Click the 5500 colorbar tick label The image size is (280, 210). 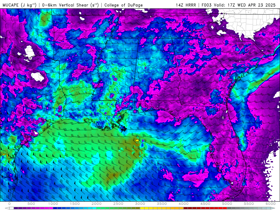(x=249, y=204)
